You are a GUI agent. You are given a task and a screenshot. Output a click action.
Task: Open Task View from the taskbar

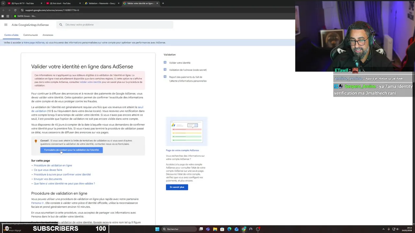coord(201,229)
